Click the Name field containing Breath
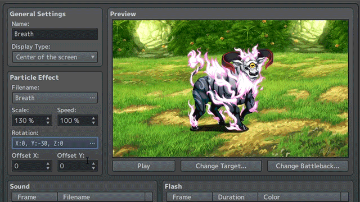Viewport: 360px width, 202px height. pyautogui.click(x=55, y=34)
